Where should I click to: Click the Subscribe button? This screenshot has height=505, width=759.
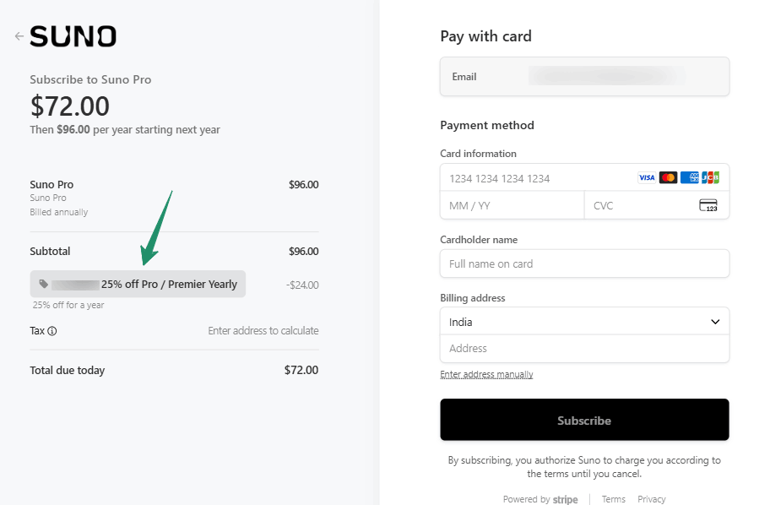pyautogui.click(x=584, y=420)
